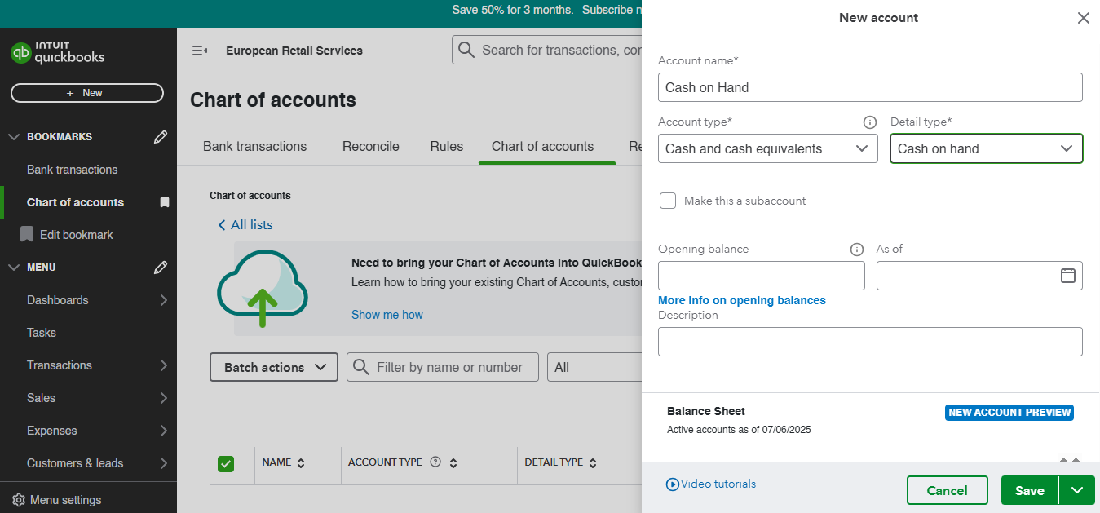The image size is (1100, 513).
Task: Click the QuickBooks logo
Action: [x=58, y=53]
